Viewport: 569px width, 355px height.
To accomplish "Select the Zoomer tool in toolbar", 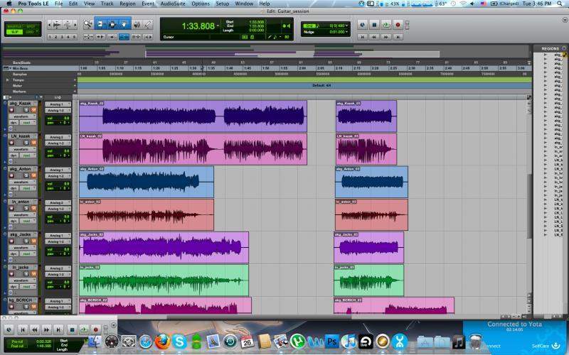I will (88, 24).
